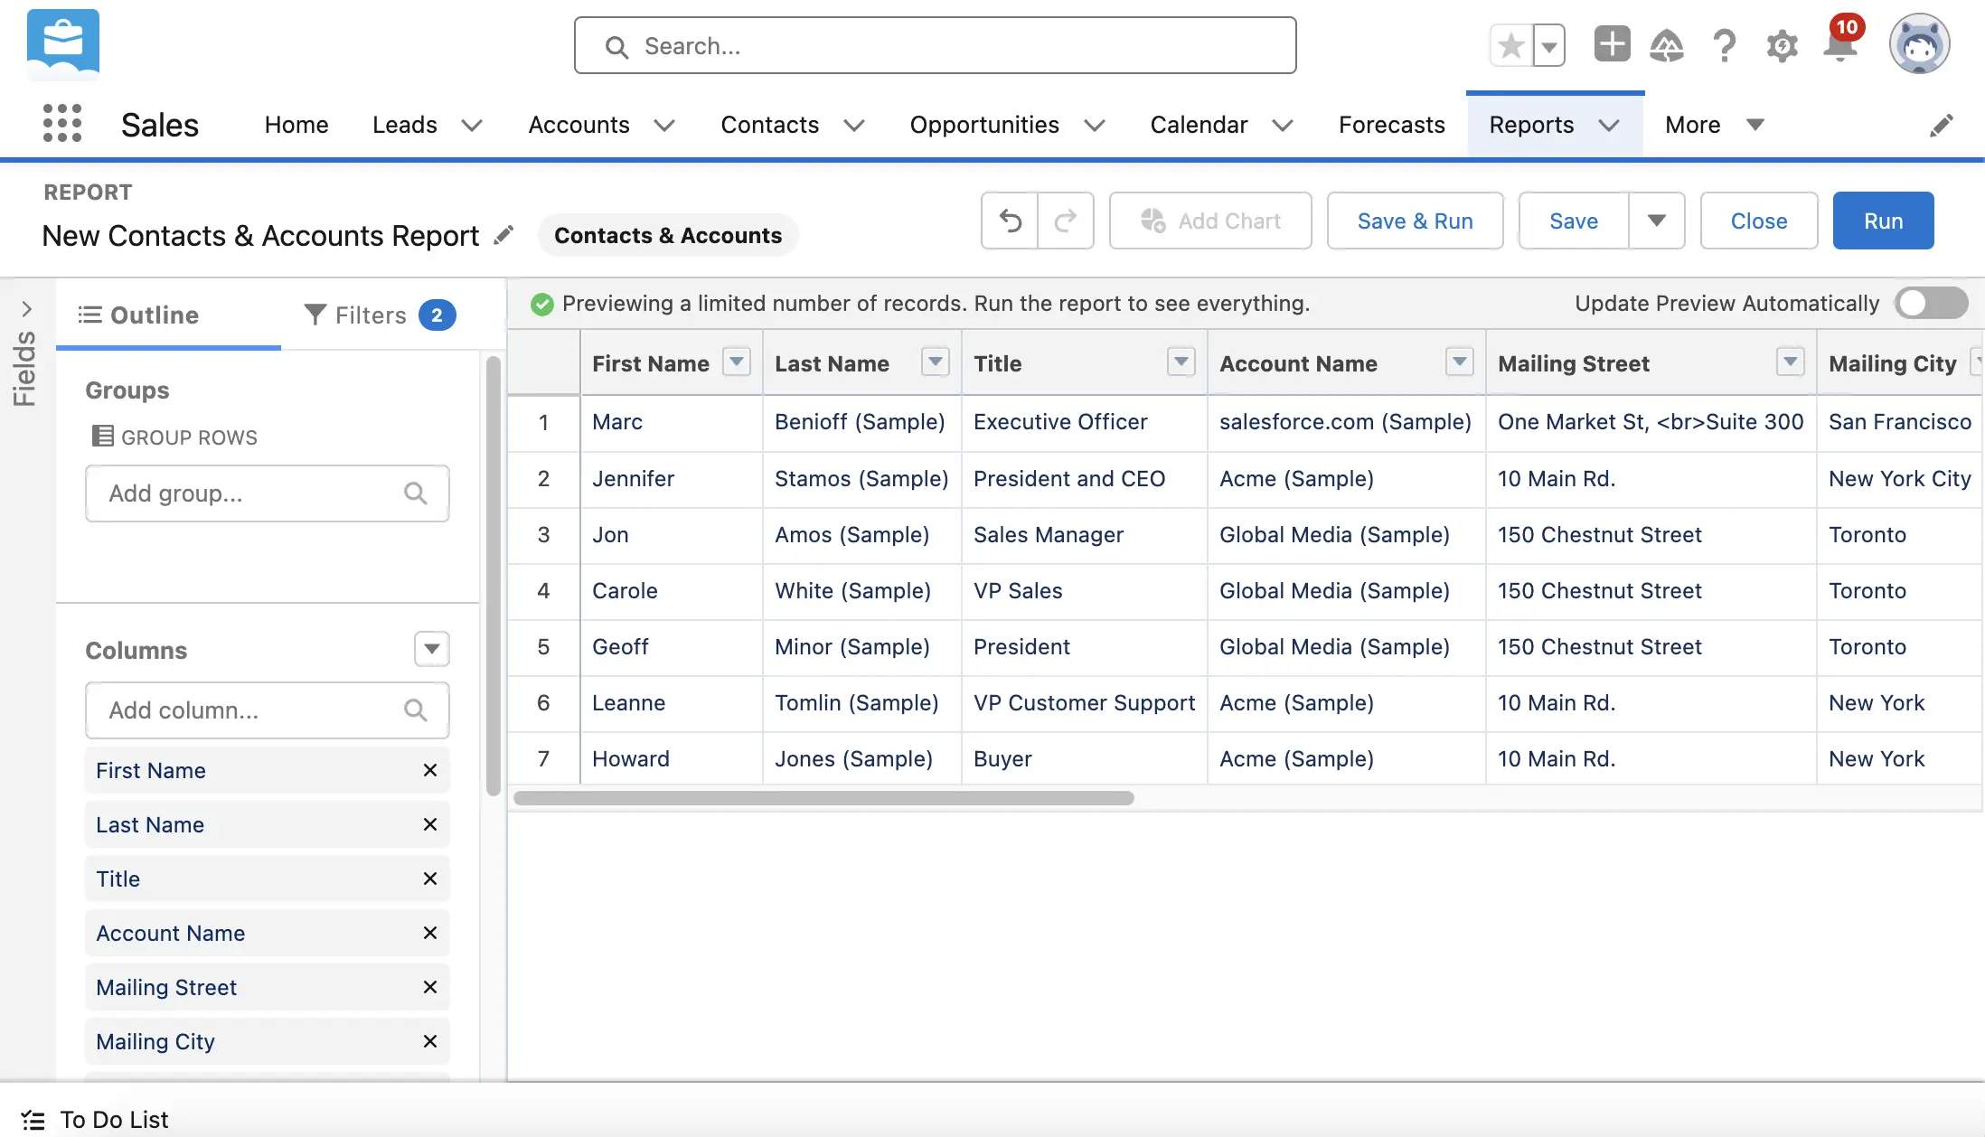The height and width of the screenshot is (1137, 1985).
Task: Toggle Update Preview Automatically switch
Action: [x=1932, y=303]
